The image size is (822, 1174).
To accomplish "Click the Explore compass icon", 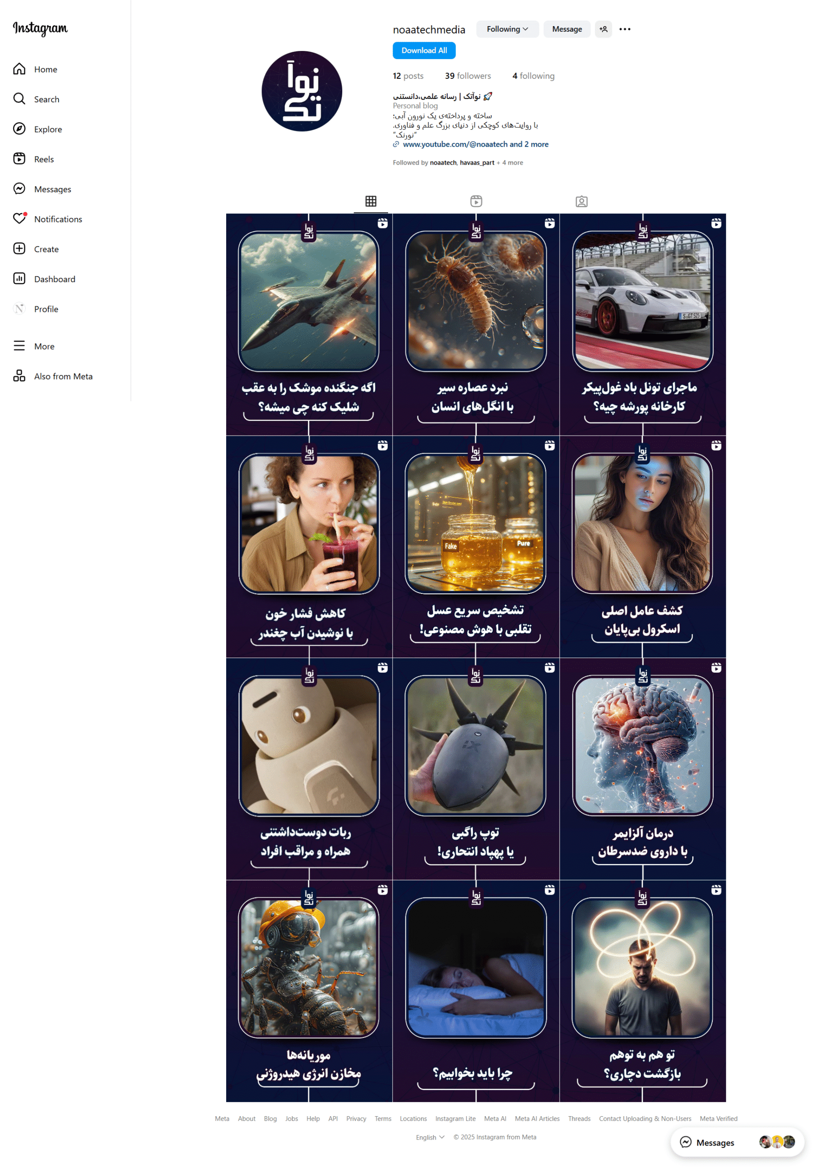I will click(x=19, y=129).
